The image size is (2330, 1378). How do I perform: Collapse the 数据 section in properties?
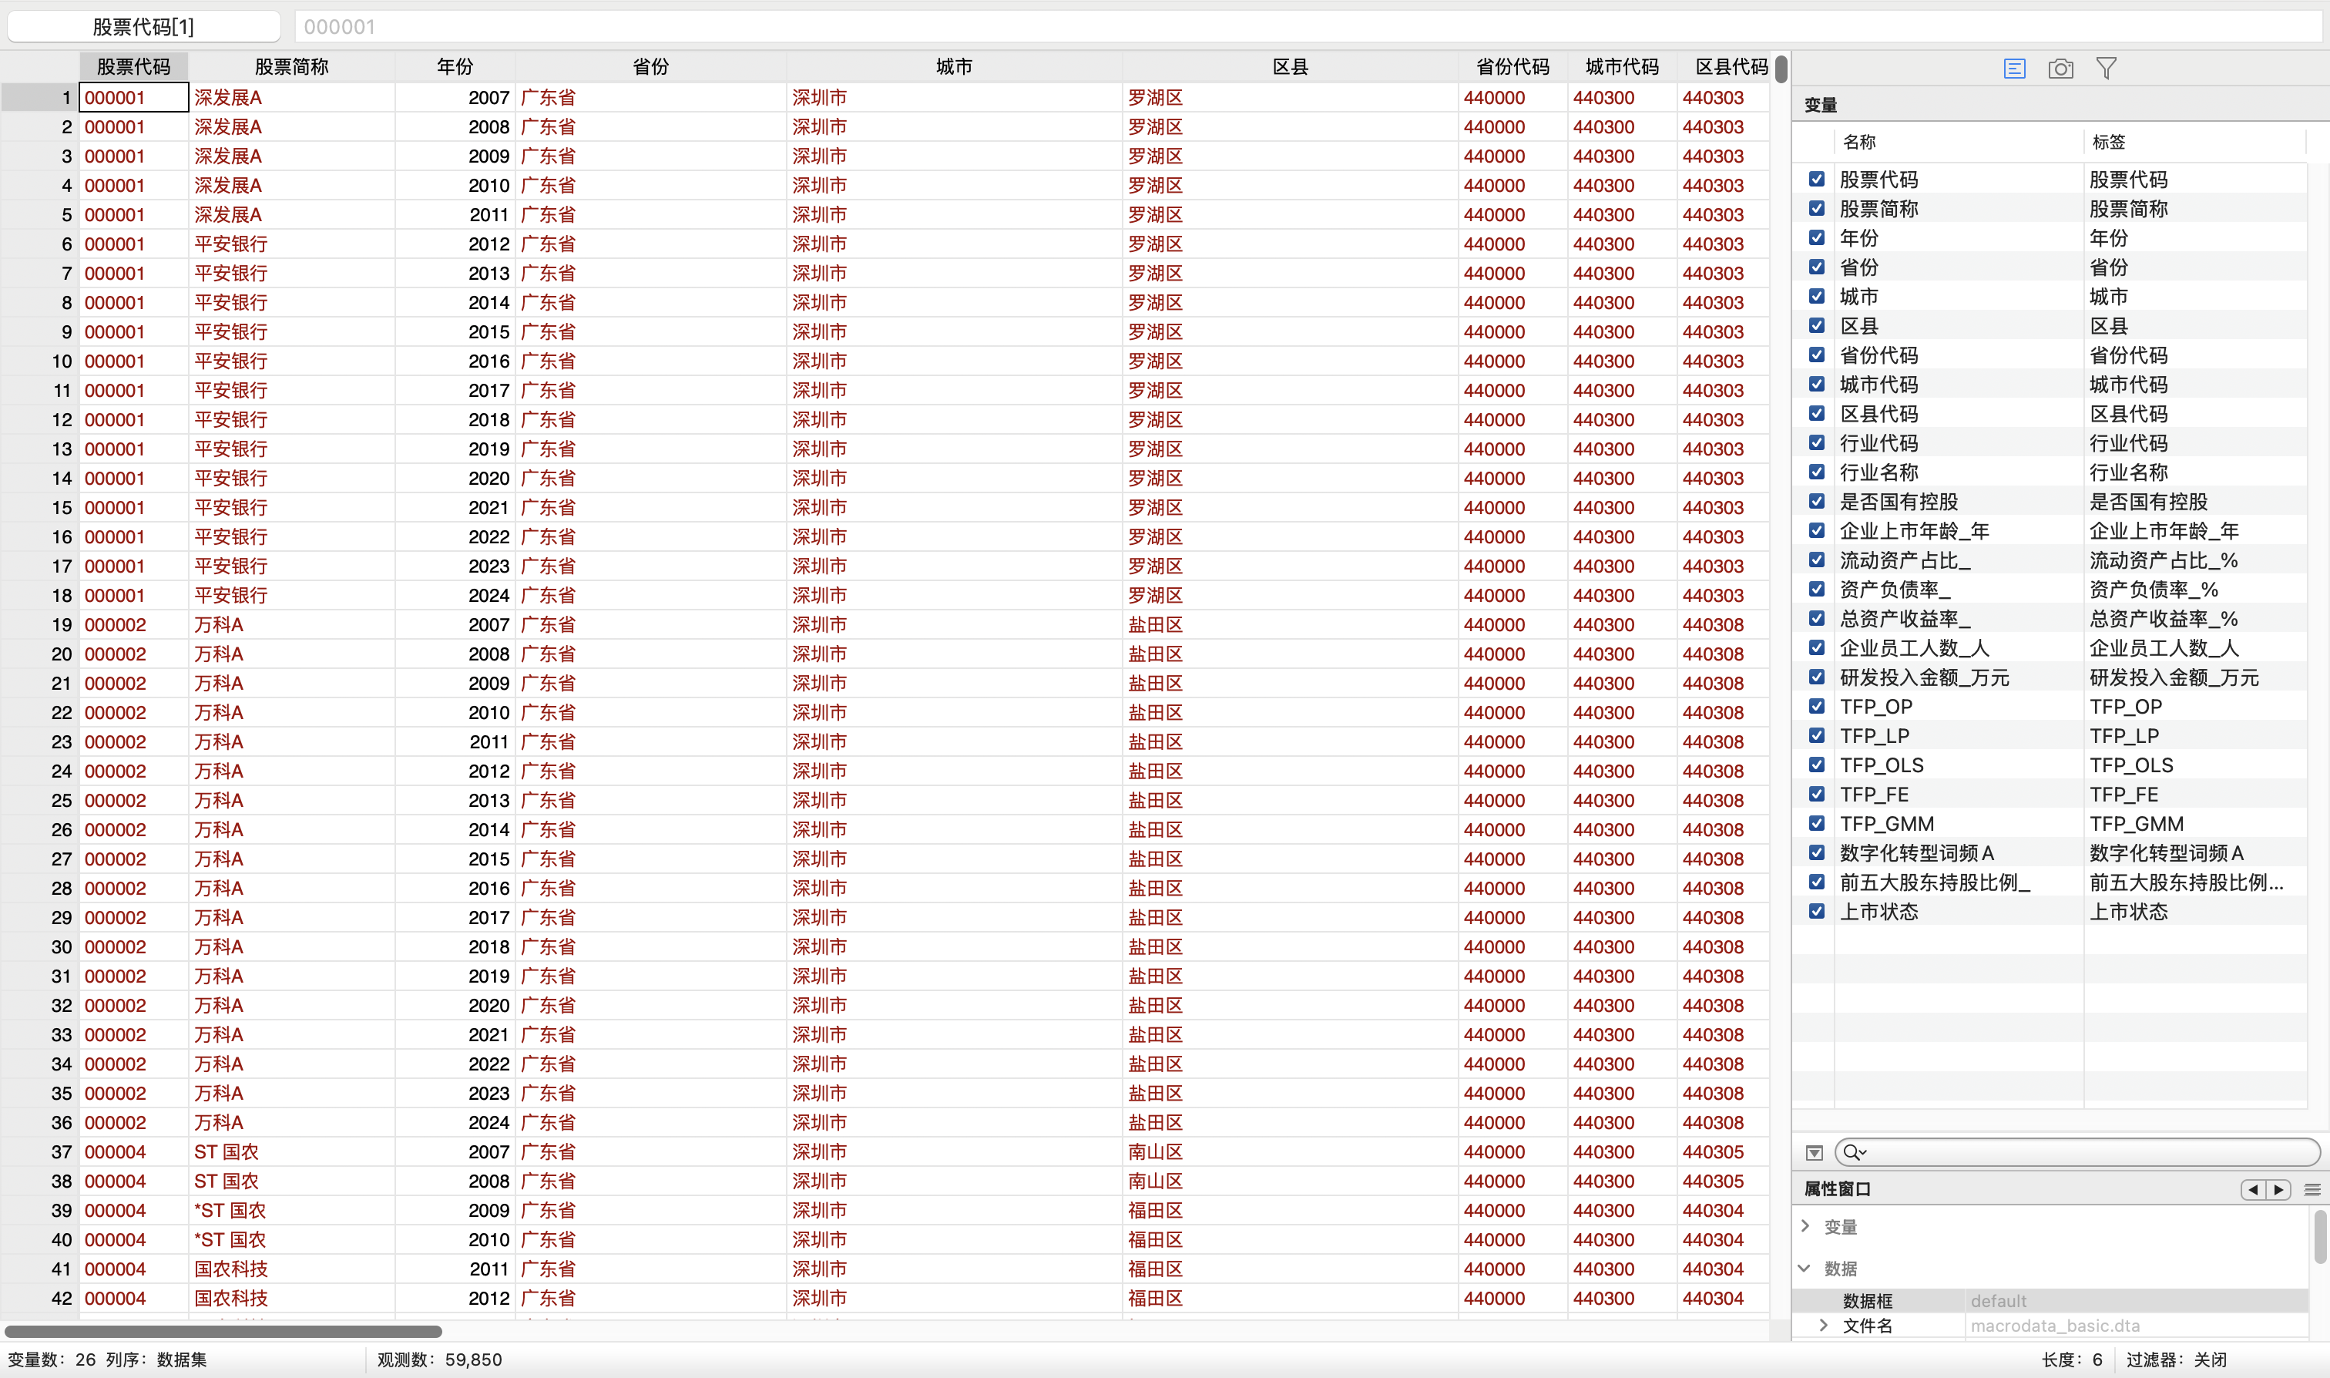1805,1269
